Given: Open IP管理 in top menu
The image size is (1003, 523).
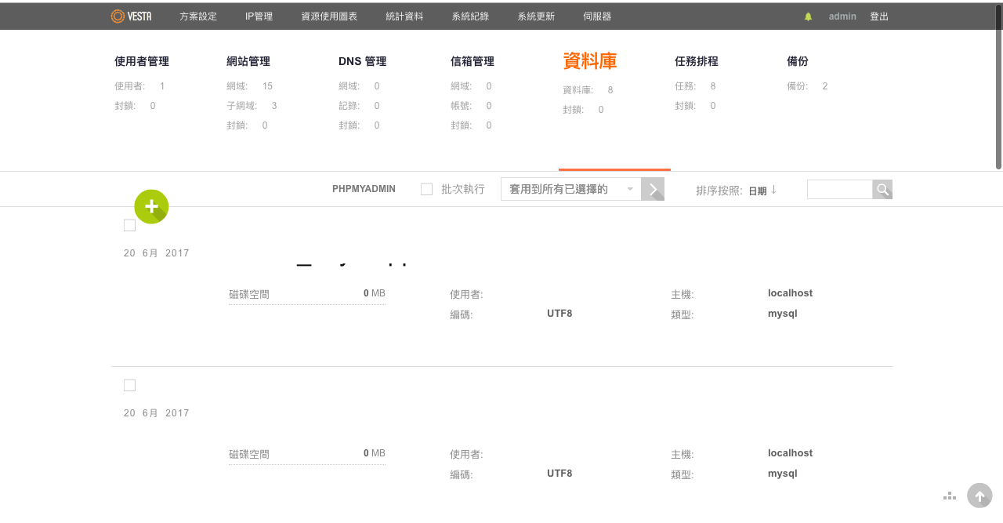Looking at the screenshot, I should [259, 16].
